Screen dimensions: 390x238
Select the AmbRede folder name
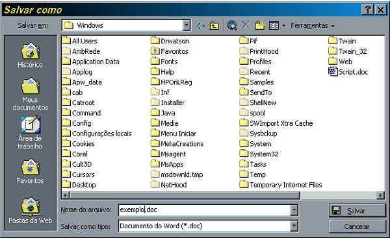click(x=86, y=51)
